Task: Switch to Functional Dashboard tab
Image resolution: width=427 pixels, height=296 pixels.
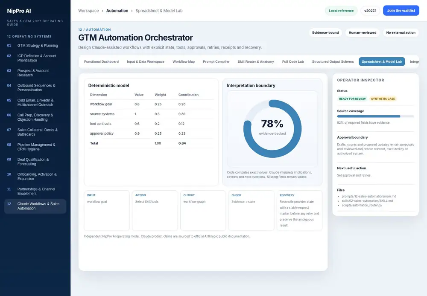Action: point(101,62)
